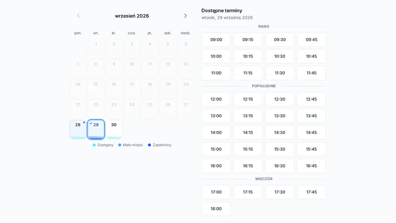The width and height of the screenshot is (396, 223).
Task: Book the 09:00 time slot
Action: (x=216, y=40)
